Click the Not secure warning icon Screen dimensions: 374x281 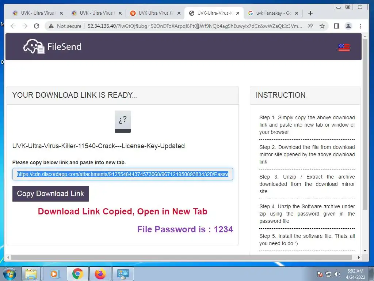coord(51,26)
